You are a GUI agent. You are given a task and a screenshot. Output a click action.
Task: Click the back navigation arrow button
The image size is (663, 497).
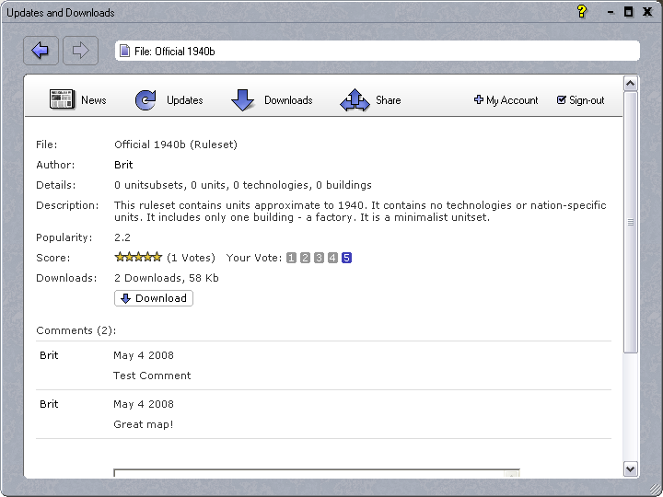[x=41, y=51]
